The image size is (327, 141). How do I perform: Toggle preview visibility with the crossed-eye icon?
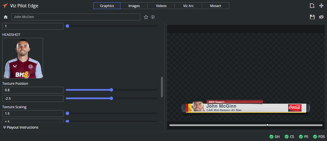tap(321, 17)
